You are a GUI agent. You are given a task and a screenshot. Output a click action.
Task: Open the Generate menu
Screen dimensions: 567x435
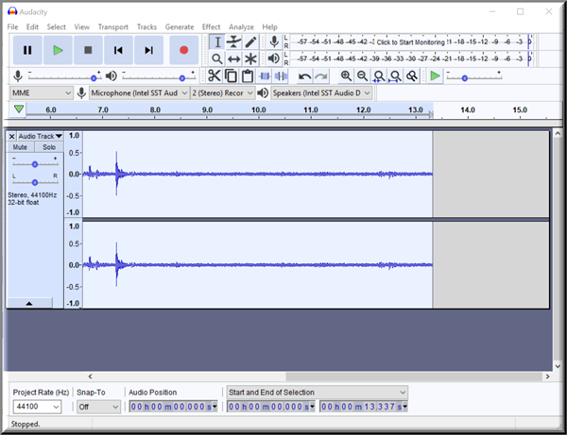(179, 27)
